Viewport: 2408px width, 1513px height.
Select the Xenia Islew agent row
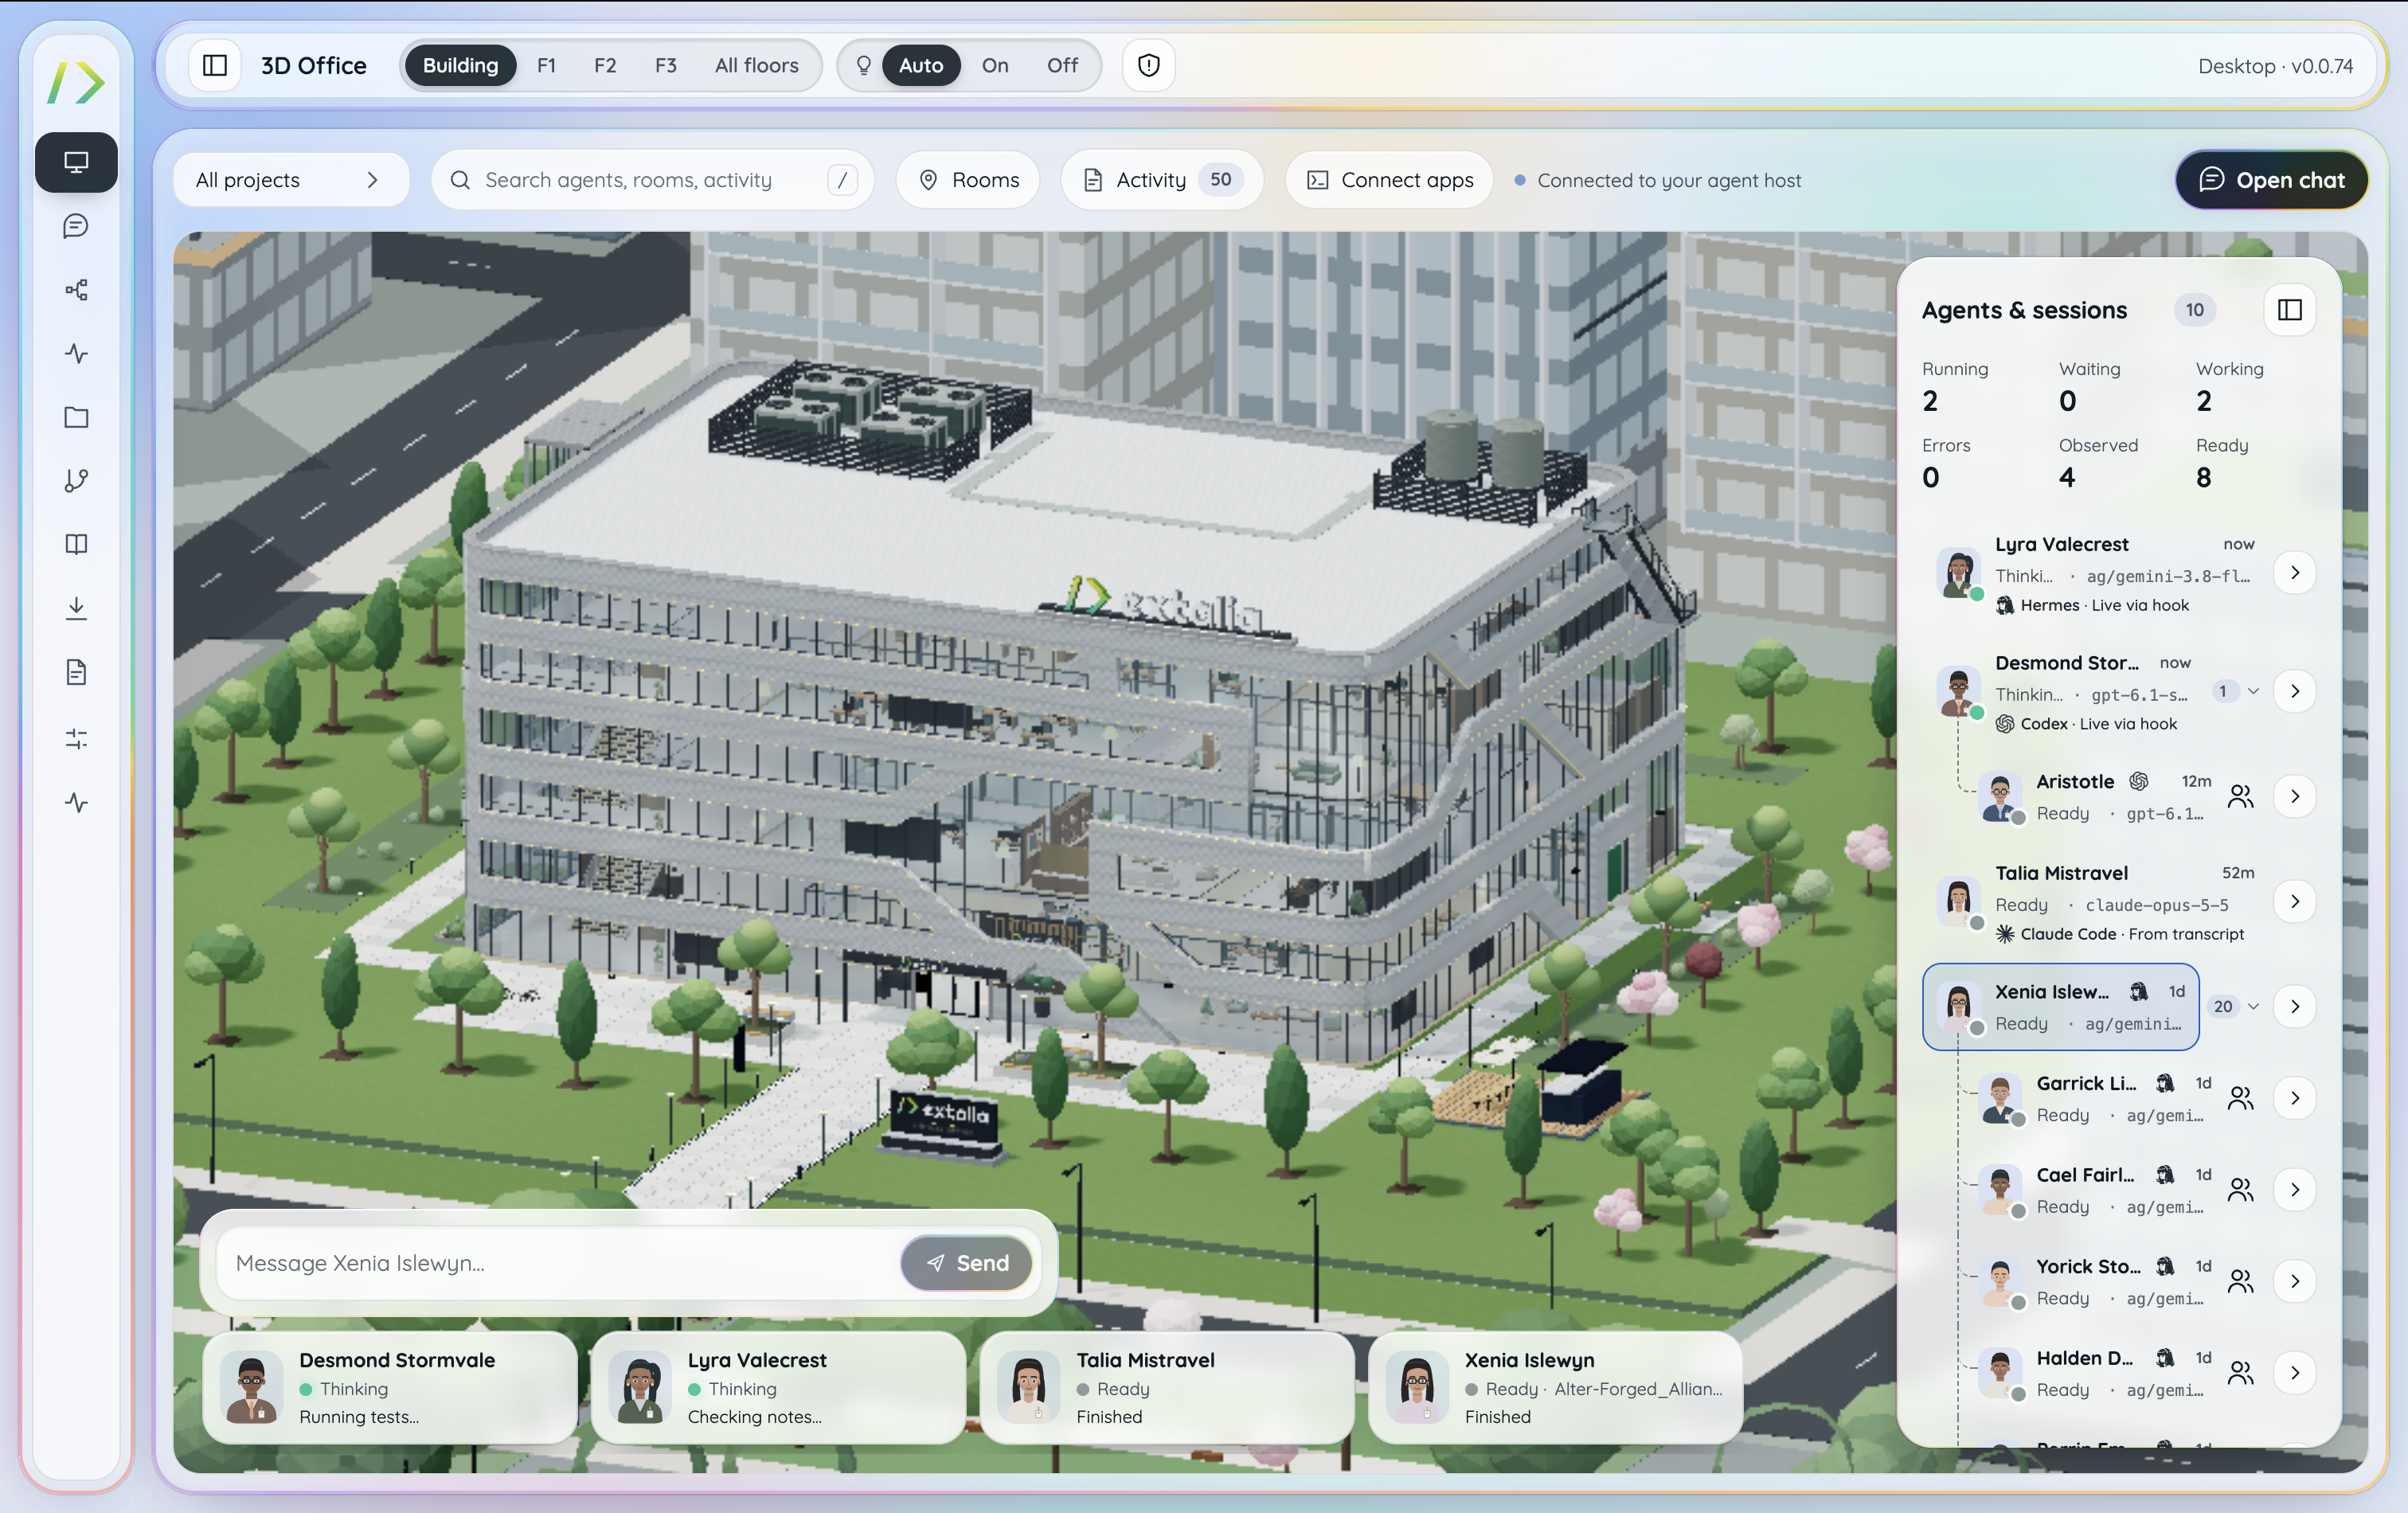[x=2060, y=1007]
